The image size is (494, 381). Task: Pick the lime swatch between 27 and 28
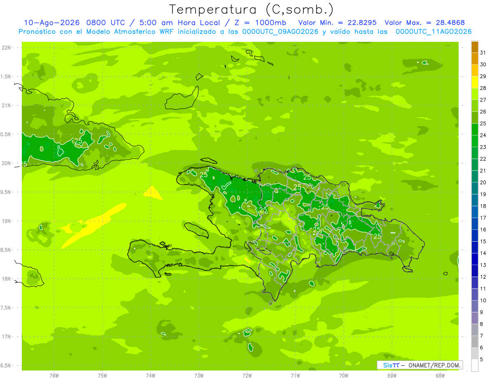[475, 94]
